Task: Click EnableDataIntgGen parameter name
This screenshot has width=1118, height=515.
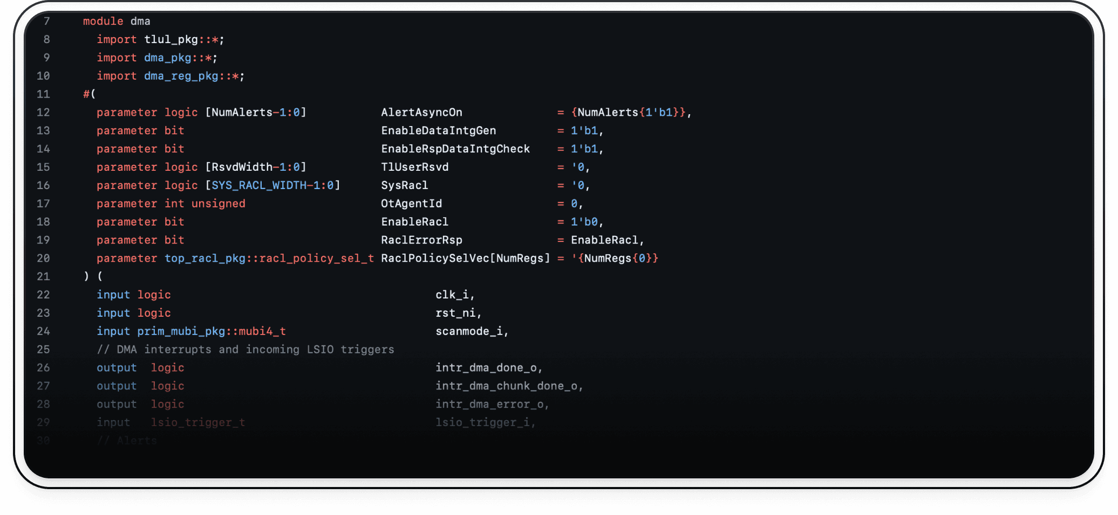Action: tap(438, 130)
